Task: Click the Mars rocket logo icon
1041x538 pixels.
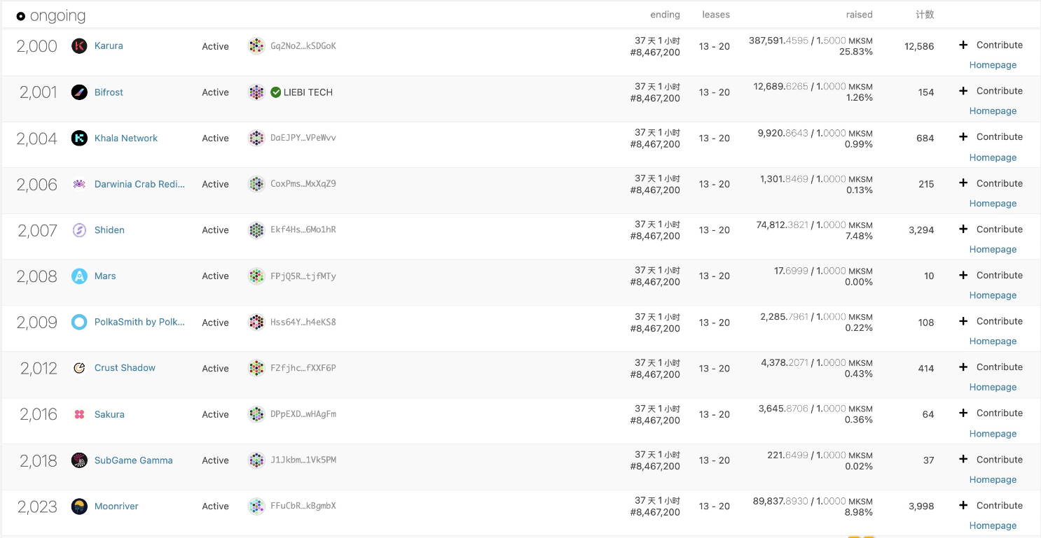Action: click(x=79, y=276)
